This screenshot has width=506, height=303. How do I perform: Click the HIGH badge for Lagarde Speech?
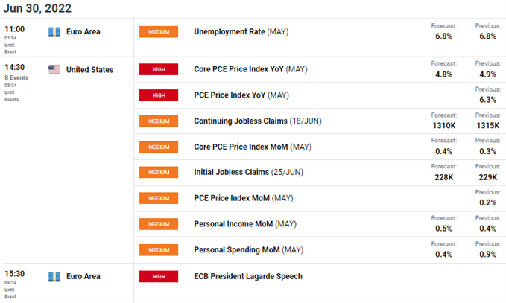[158, 276]
